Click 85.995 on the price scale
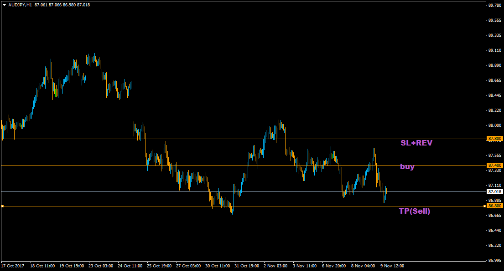Image resolution: width=504 pixels, height=271 pixels. click(494, 261)
